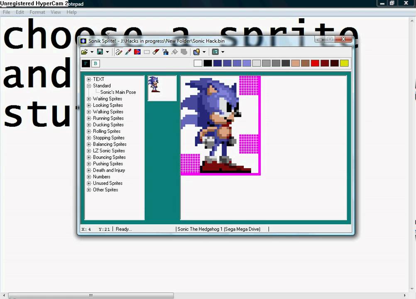Click the greyed-out stamp tool icon
The image size is (416, 299).
tap(184, 52)
